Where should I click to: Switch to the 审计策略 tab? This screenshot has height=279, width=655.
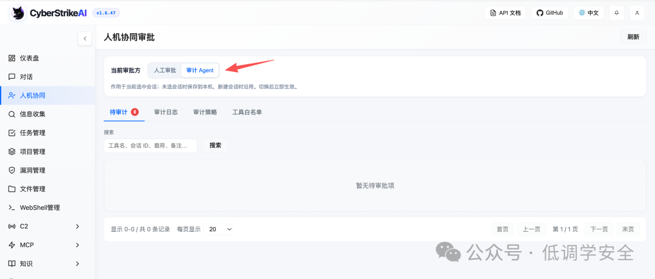point(205,112)
